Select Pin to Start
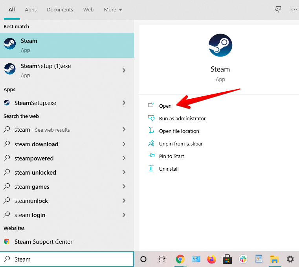 pos(171,156)
